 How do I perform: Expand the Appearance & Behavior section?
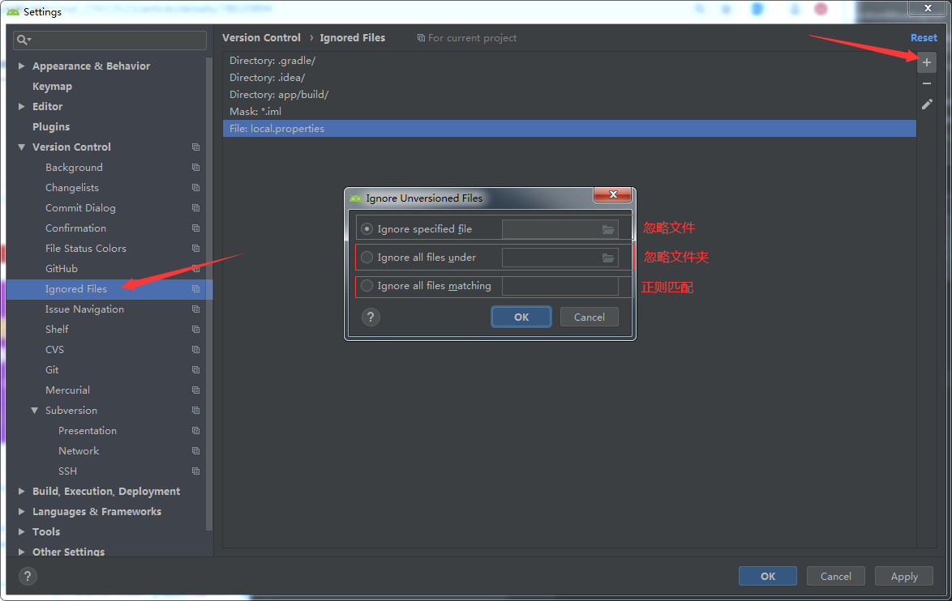pyautogui.click(x=21, y=66)
